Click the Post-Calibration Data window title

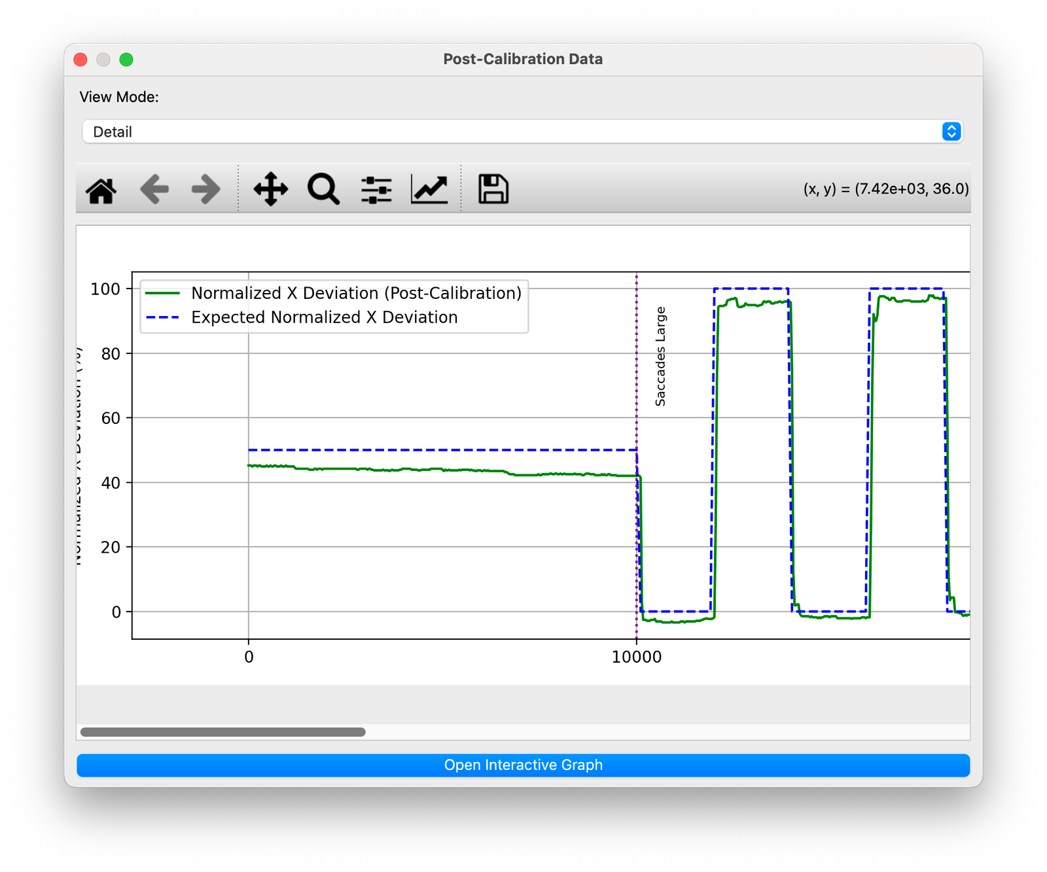[x=523, y=60]
